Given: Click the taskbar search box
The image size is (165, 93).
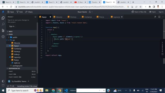Looking at the screenshot, I should [x=25, y=90].
